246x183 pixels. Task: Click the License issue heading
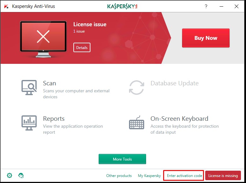90,24
